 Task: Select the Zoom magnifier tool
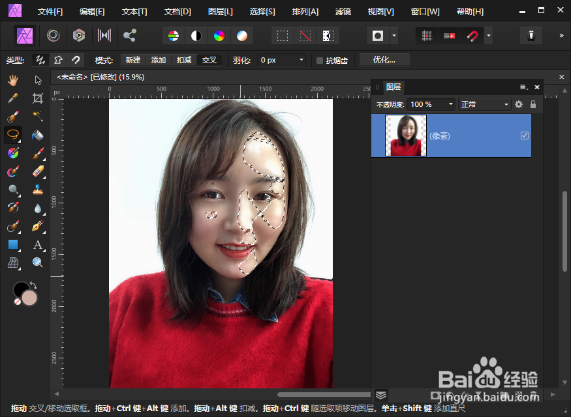click(37, 263)
